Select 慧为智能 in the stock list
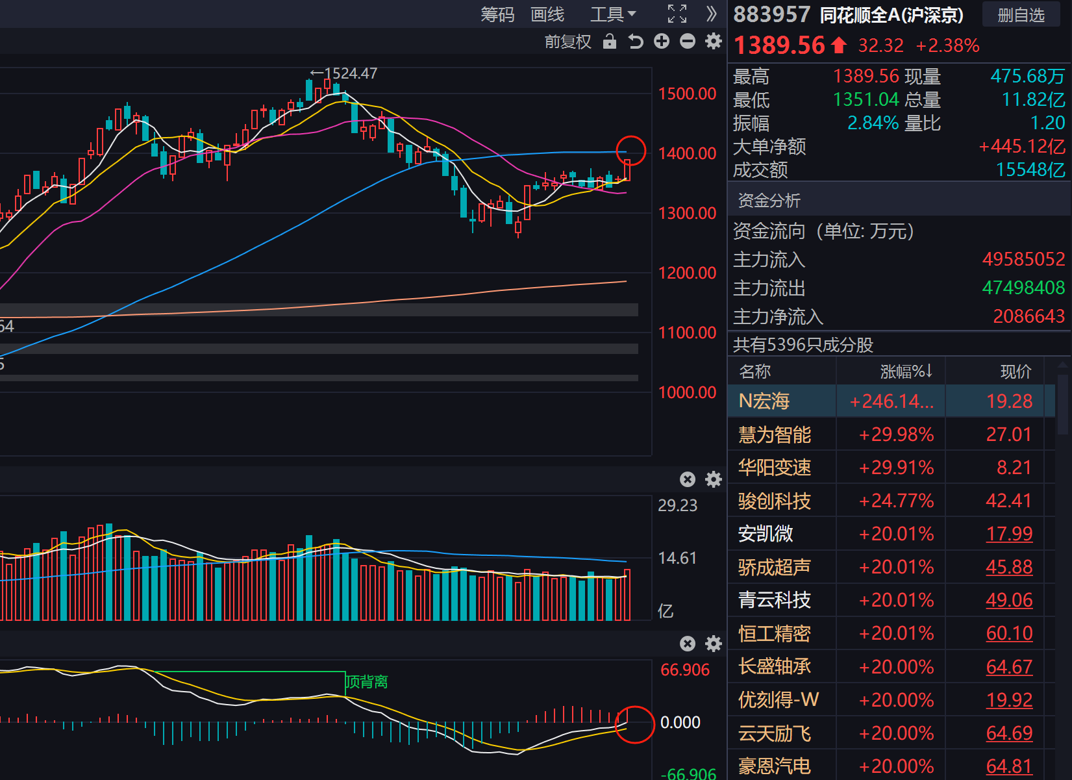The width and height of the screenshot is (1072, 780). [775, 434]
